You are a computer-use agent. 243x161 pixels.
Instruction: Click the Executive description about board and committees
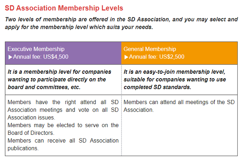(x=59, y=79)
